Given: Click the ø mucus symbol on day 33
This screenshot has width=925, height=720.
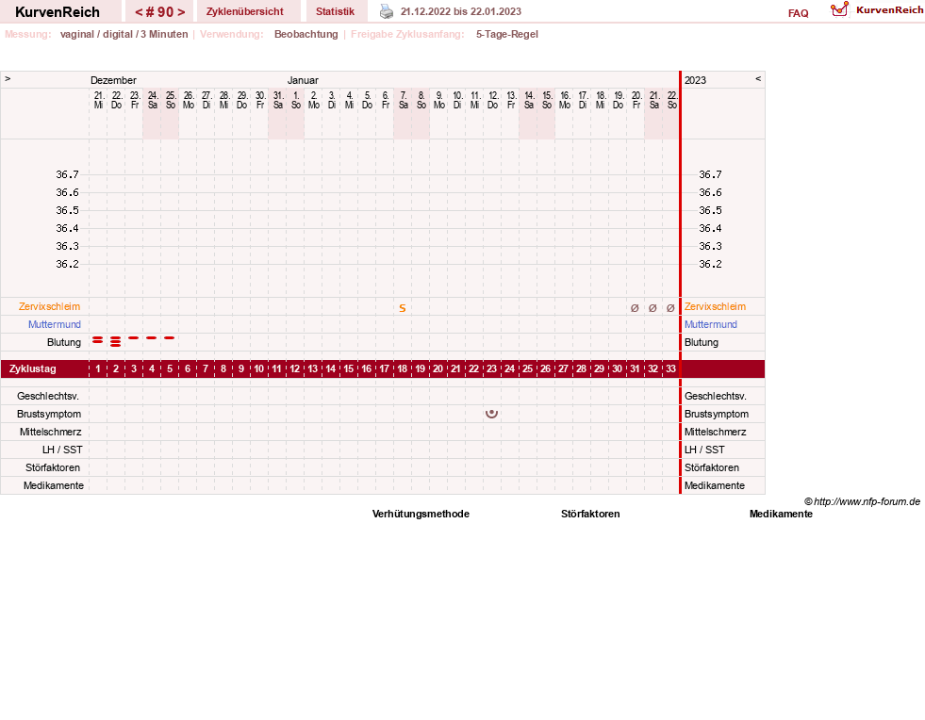Looking at the screenshot, I should pyautogui.click(x=670, y=308).
